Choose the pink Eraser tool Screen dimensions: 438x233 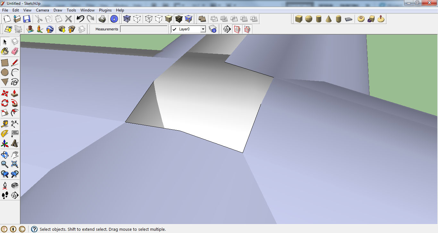(15, 51)
